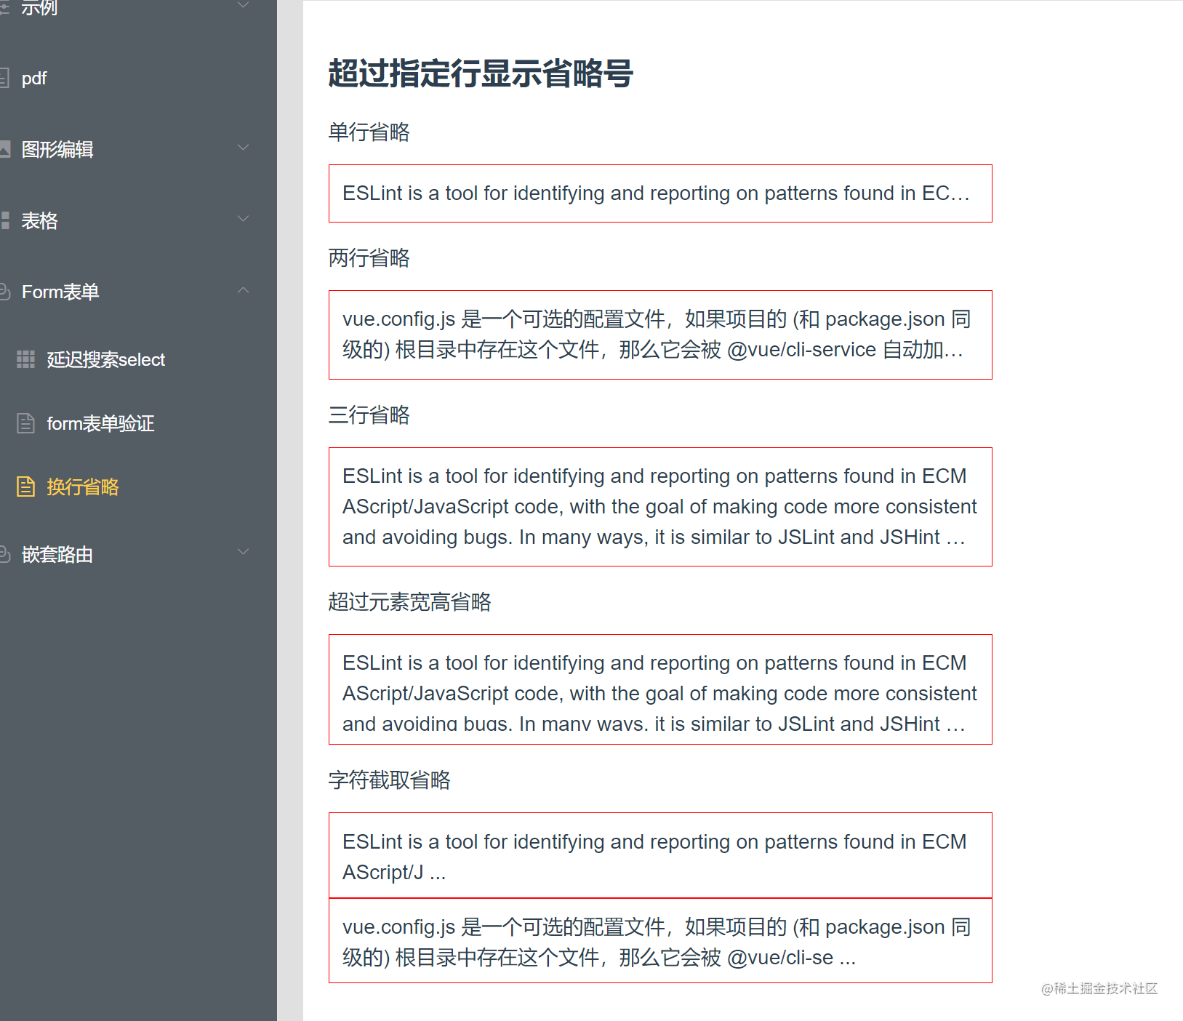Select the active 换行省略 menu item

[83, 487]
